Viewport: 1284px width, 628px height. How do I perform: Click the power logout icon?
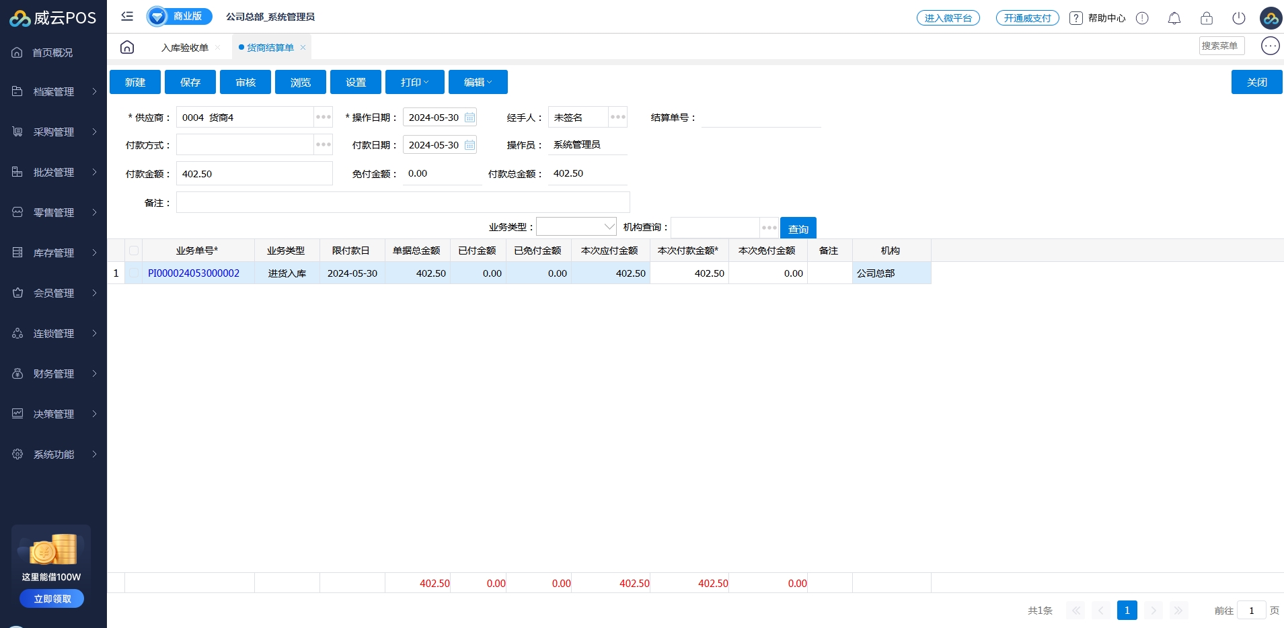[x=1238, y=18]
